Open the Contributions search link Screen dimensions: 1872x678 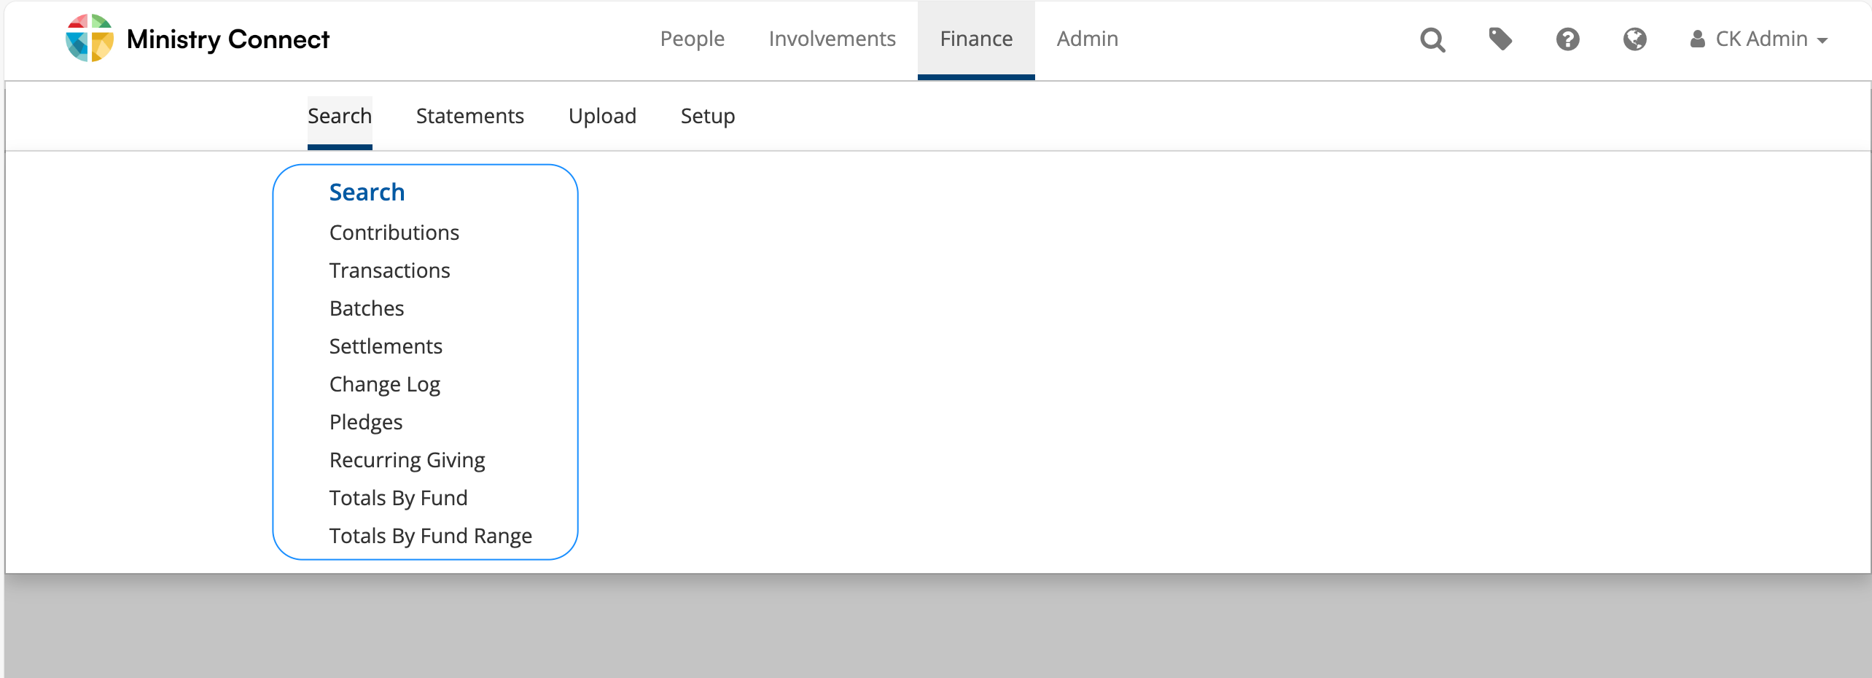[x=394, y=233]
